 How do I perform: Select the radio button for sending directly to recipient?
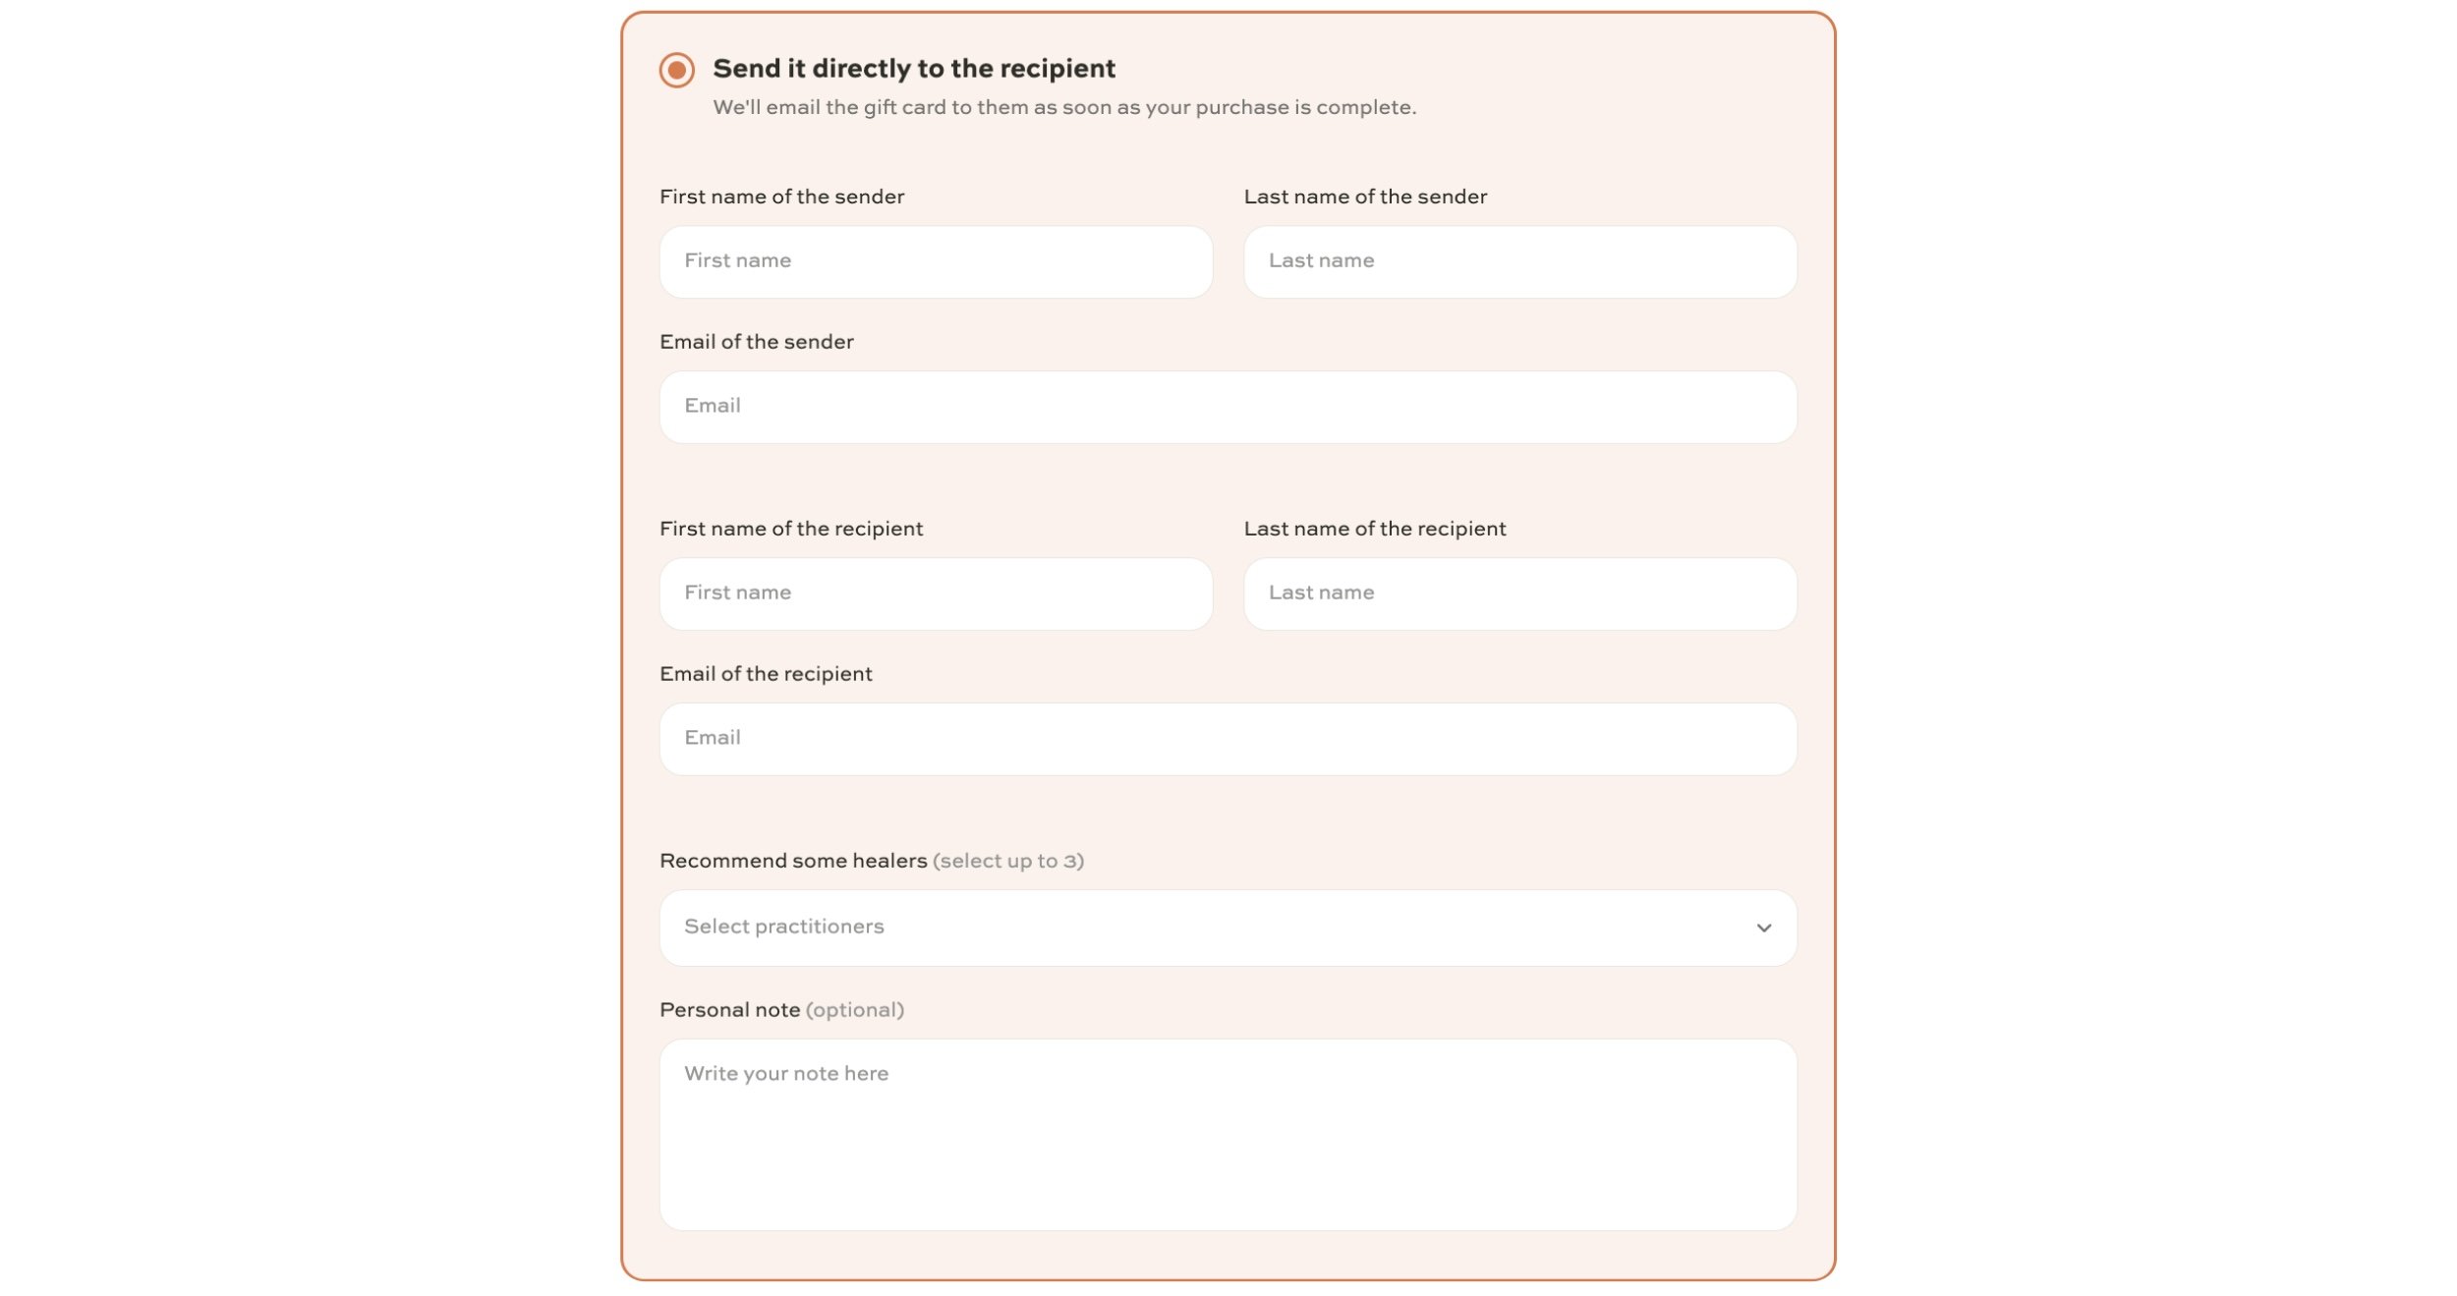coord(676,70)
